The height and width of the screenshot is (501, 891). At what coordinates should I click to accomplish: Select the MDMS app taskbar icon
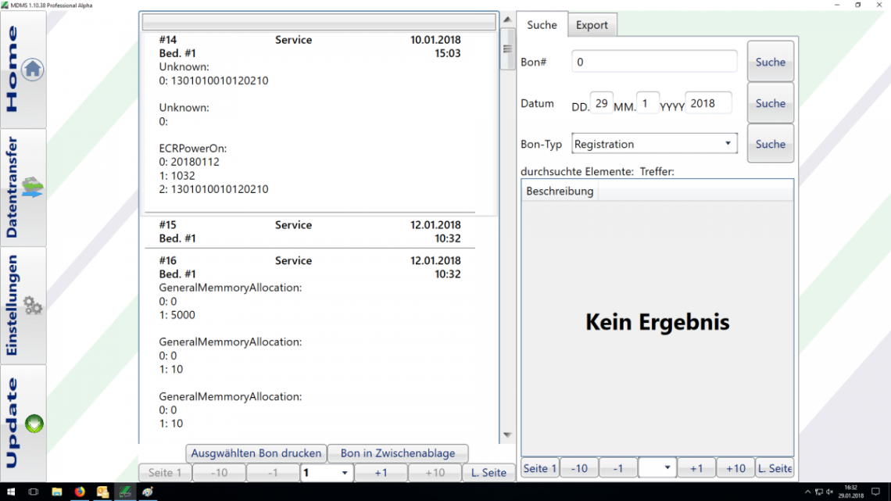(125, 492)
